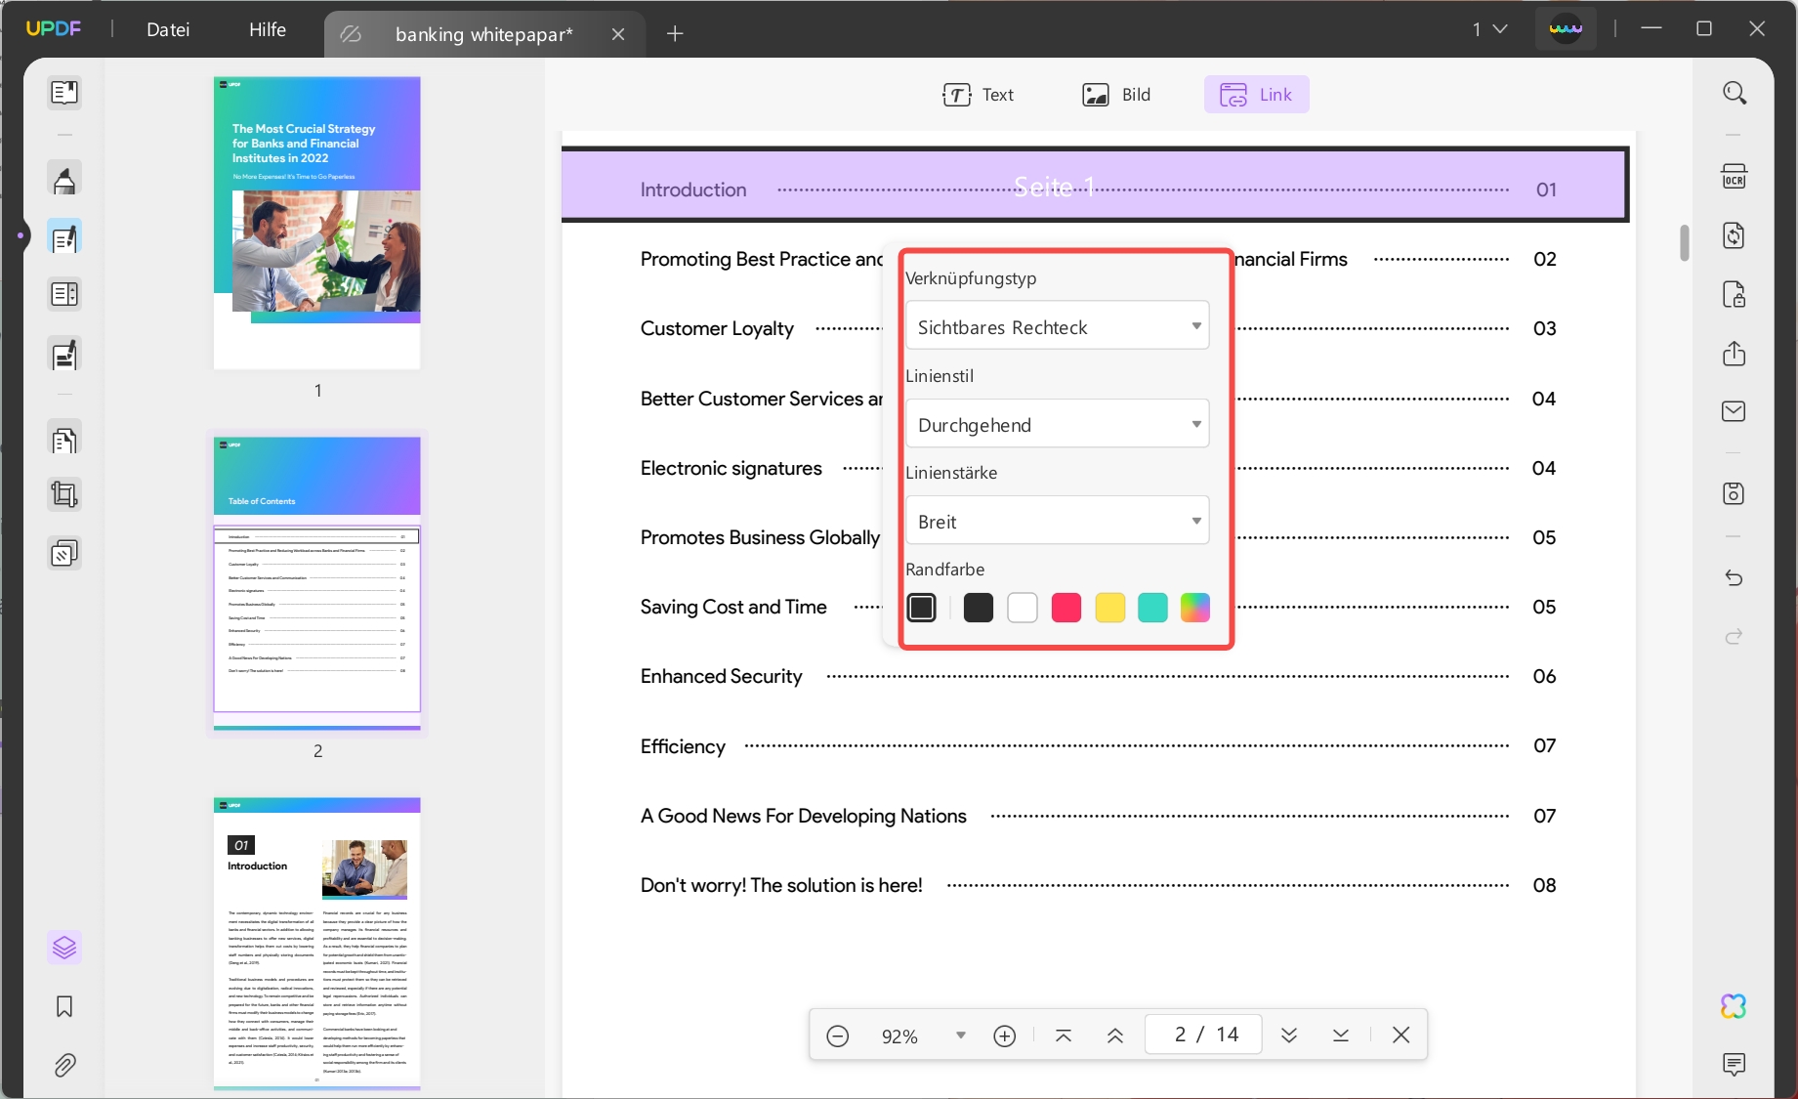Image resolution: width=1798 pixels, height=1099 pixels.
Task: Select the Text edit mode
Action: (978, 95)
